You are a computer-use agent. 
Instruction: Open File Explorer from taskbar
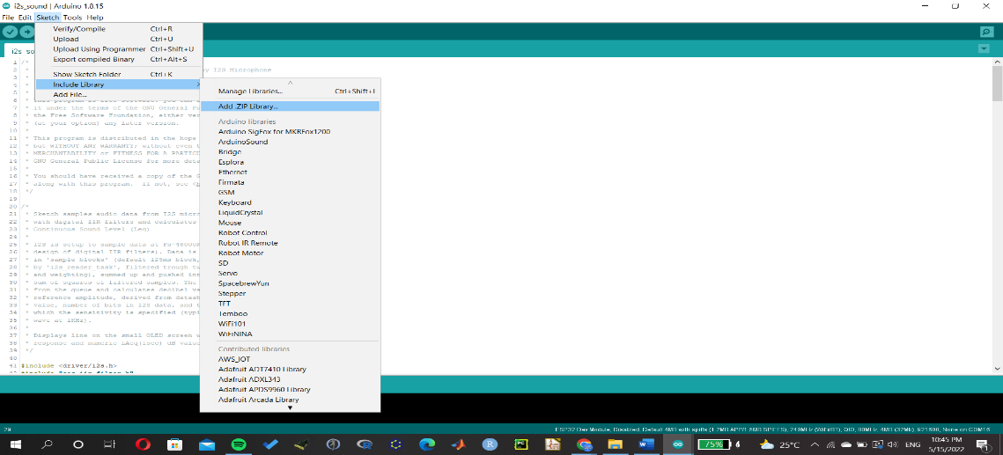[x=616, y=444]
